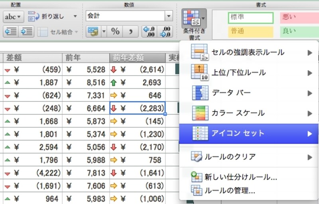Apply comma style number format
Image resolution: width=319 pixels, height=204 pixels.
click(x=131, y=31)
